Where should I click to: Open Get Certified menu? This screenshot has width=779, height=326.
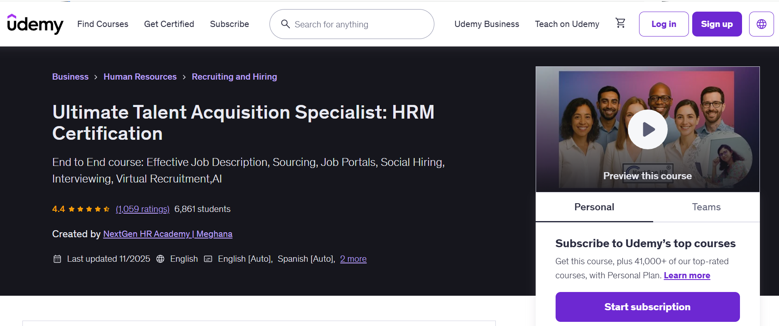tap(169, 24)
